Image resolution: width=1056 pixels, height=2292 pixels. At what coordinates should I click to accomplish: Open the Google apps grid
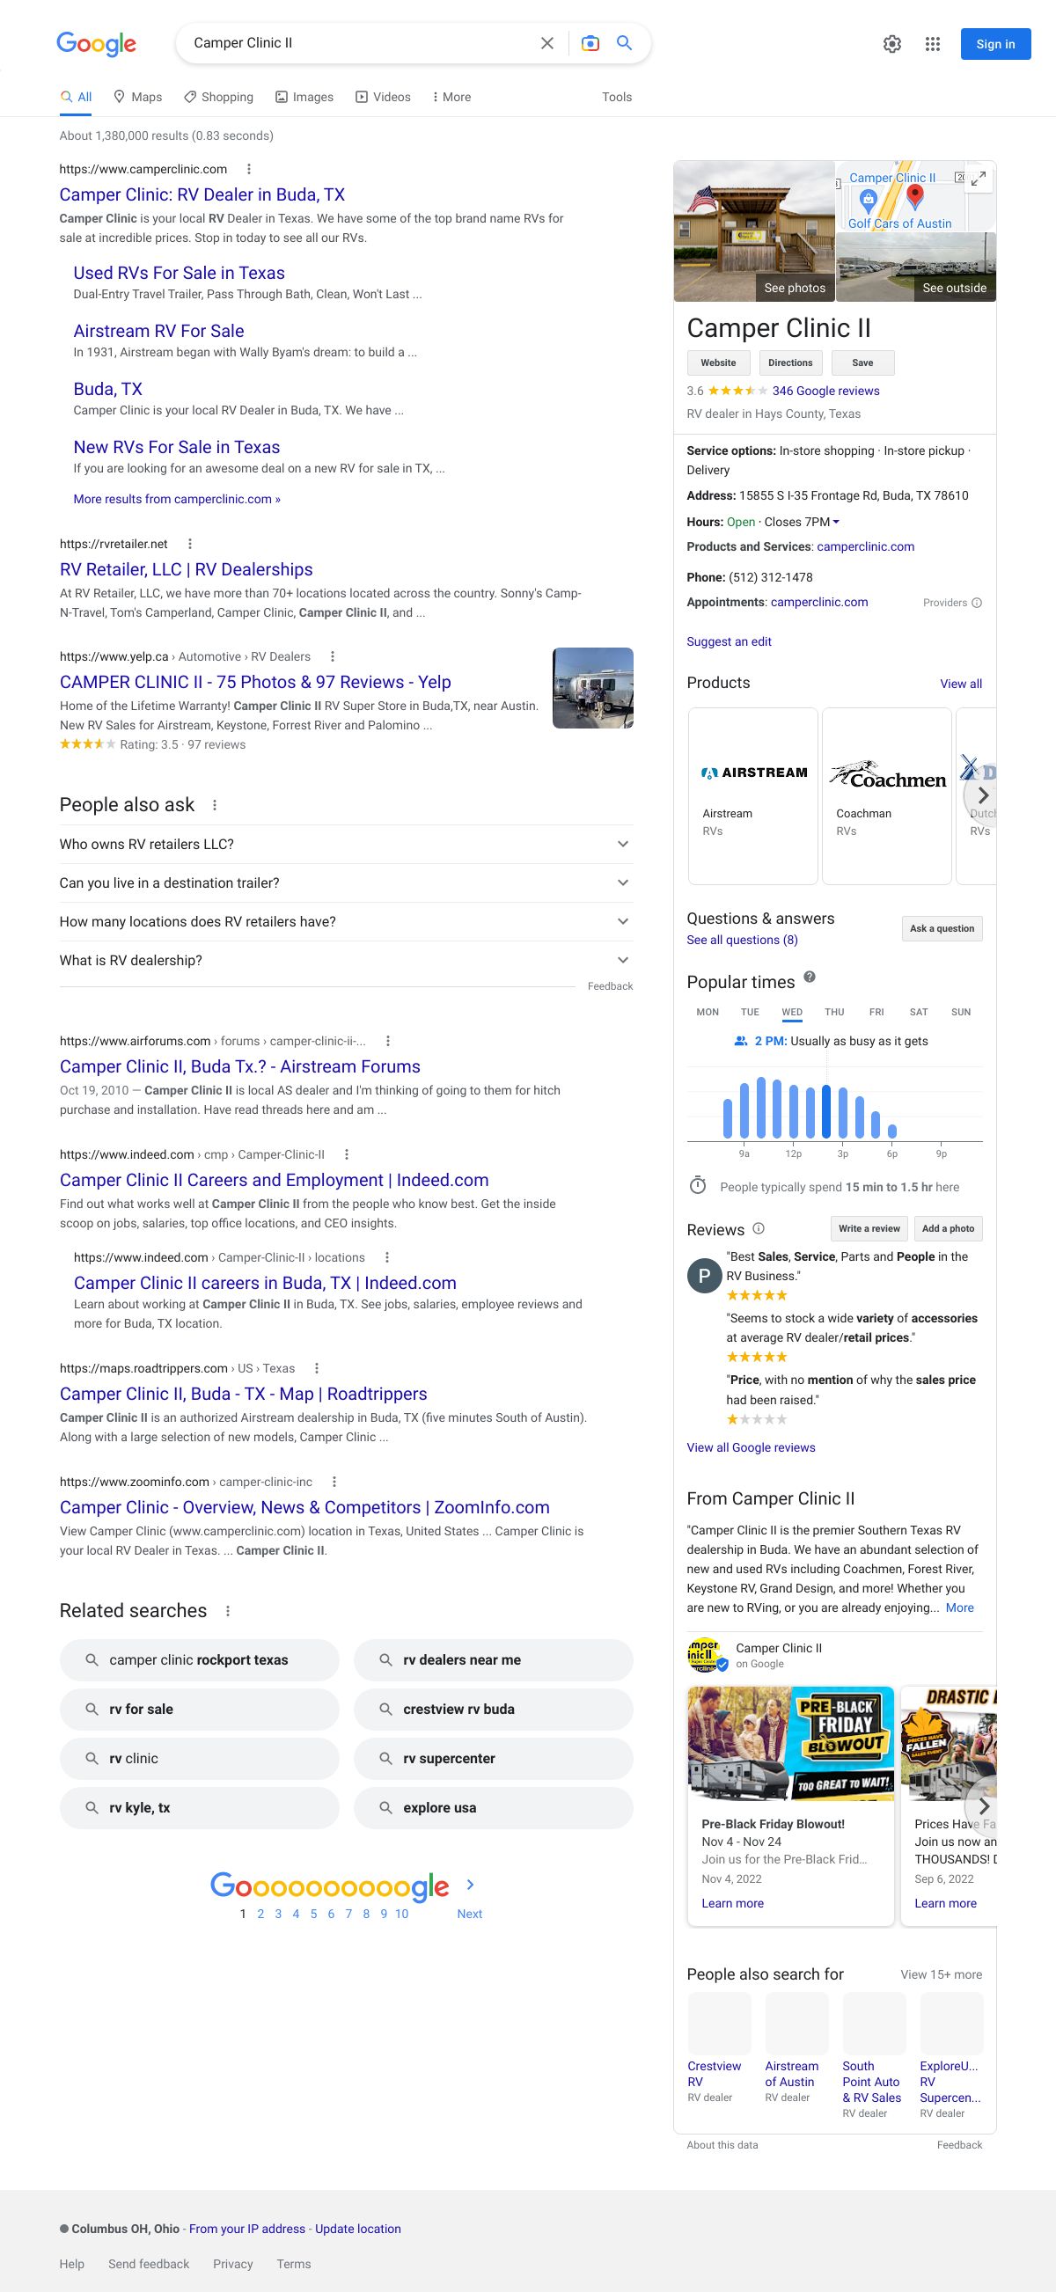pos(932,45)
